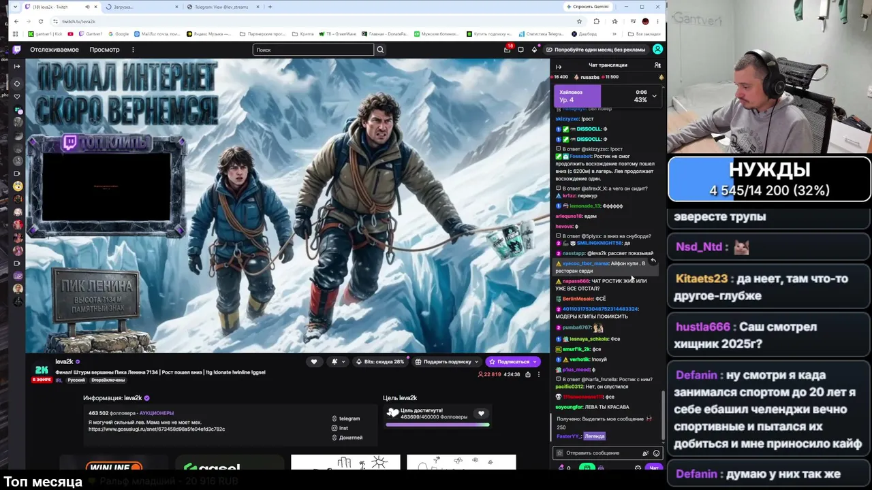Viewport: 872px width, 490px height.
Task: Click the АУКЦИОНЕРЫ team link
Action: pos(156,413)
